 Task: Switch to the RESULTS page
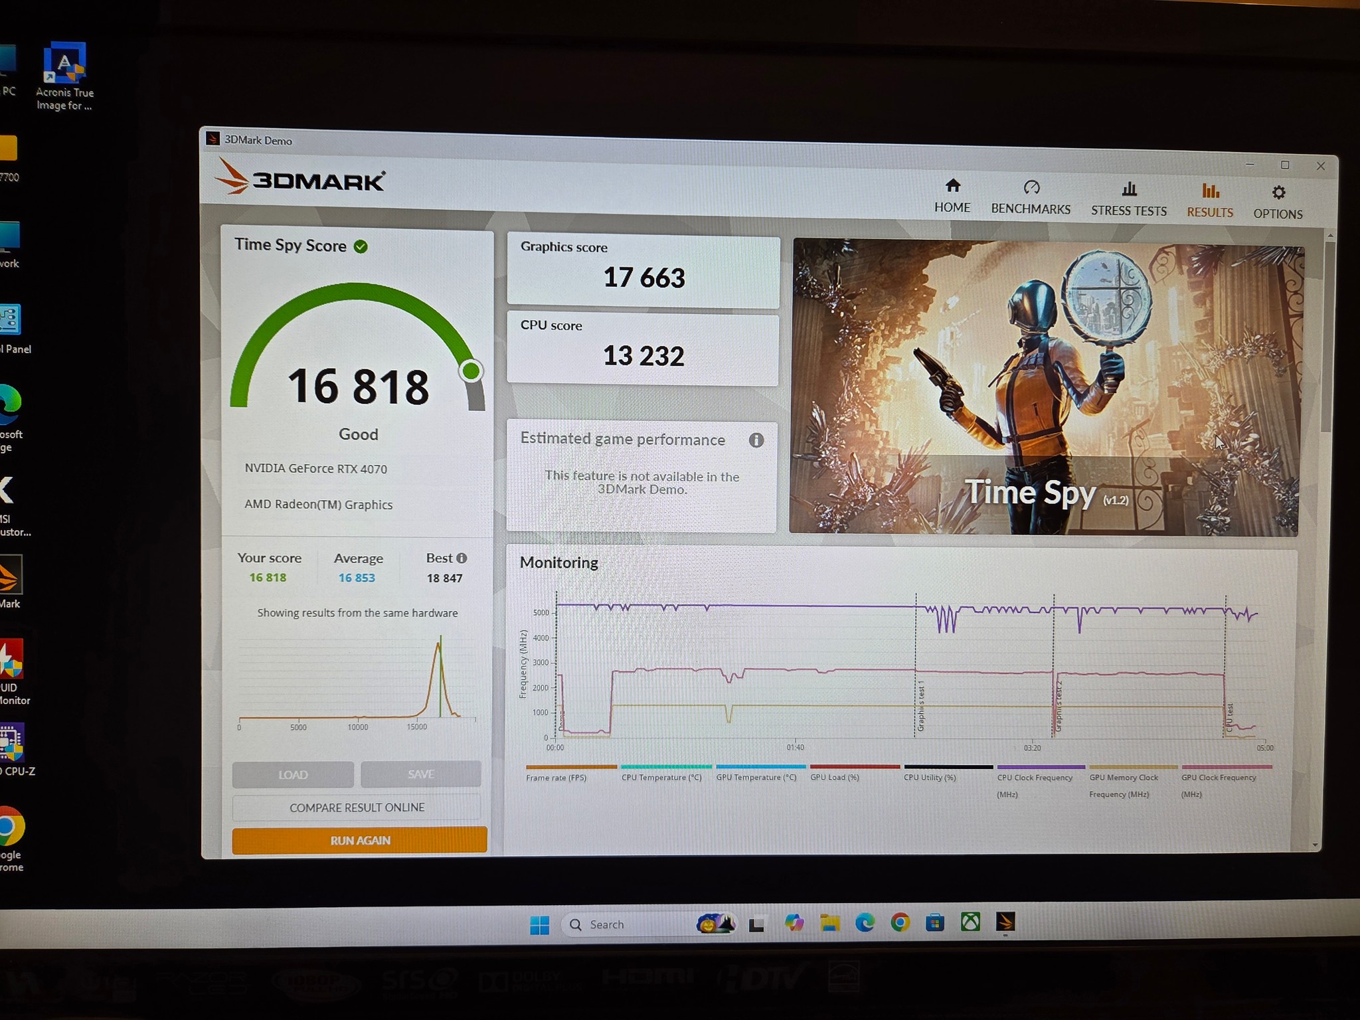[x=1209, y=201]
